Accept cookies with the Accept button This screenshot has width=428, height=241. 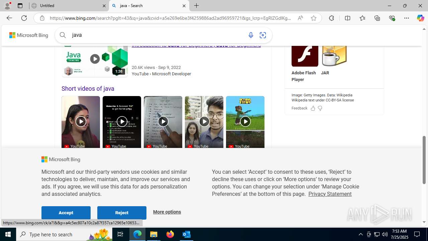[66, 213]
